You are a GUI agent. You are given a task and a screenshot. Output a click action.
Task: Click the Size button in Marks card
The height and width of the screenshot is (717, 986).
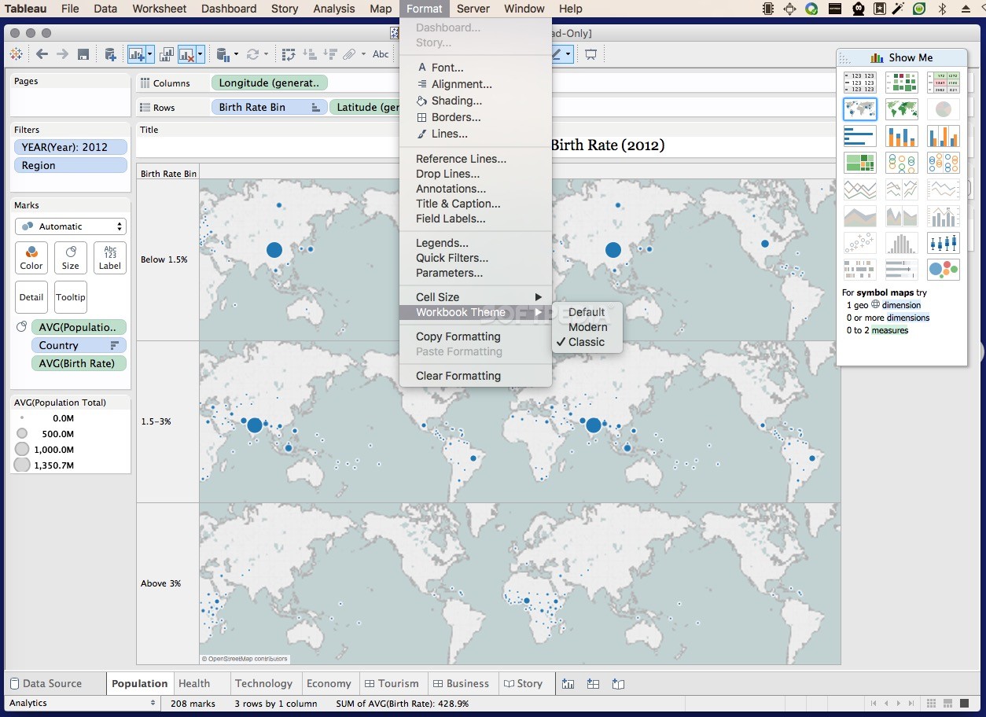pos(71,257)
